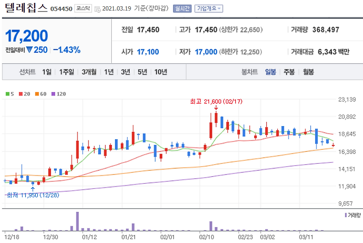Click the 텔레칩스 stock name heading
This screenshot has width=363, height=243.
[x=26, y=8]
